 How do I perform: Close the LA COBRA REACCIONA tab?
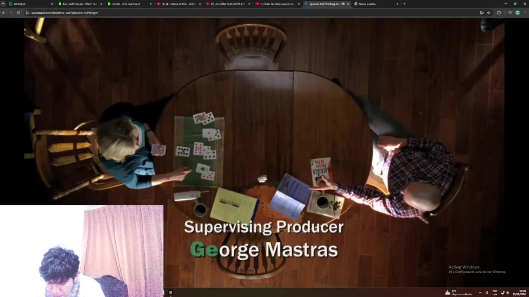[249, 4]
